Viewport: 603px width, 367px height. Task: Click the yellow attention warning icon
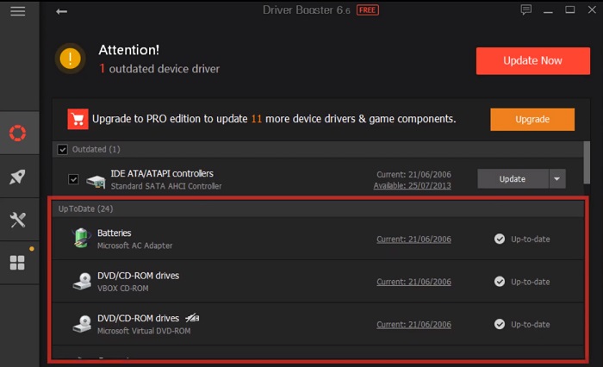click(x=70, y=59)
